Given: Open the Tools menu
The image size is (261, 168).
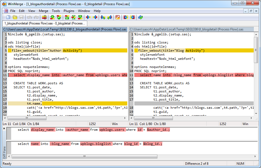Looking at the screenshot, I should tap(56, 11).
